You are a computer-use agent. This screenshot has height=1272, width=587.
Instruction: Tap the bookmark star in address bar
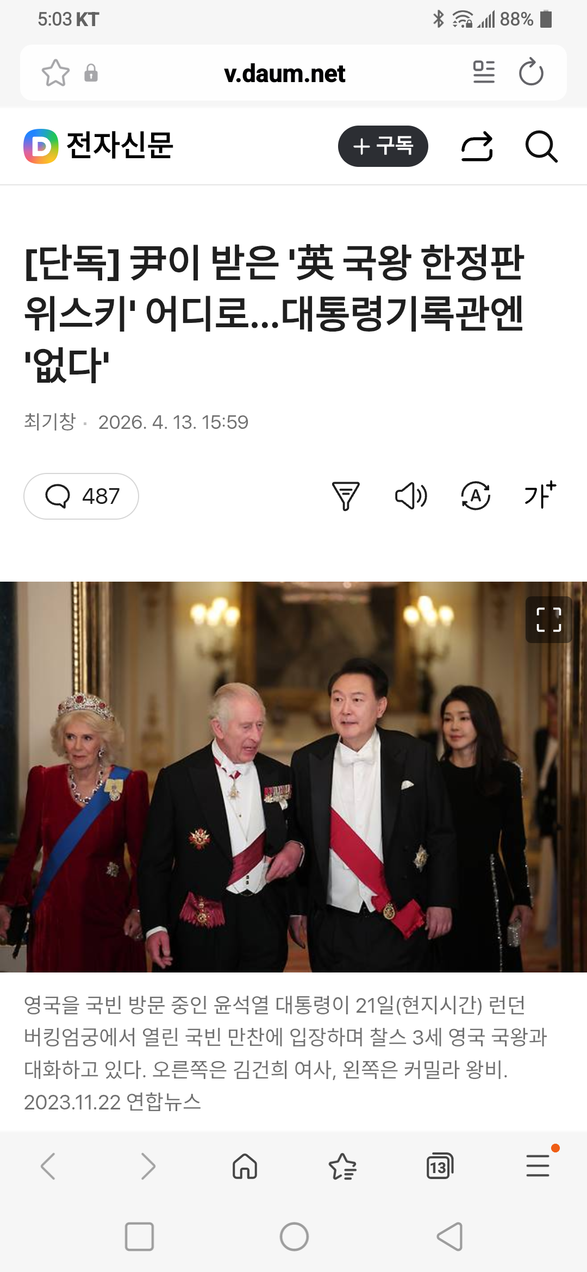tap(55, 73)
